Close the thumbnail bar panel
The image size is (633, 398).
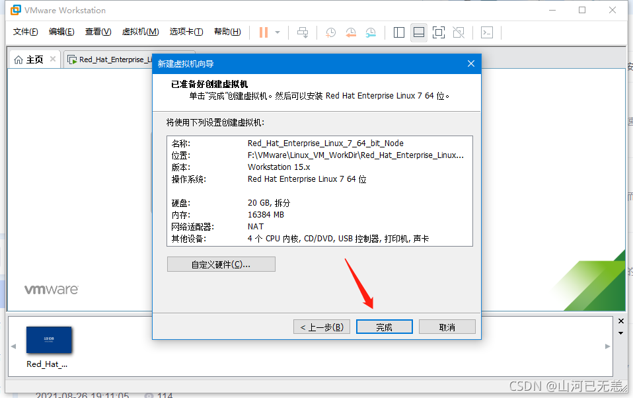[621, 321]
